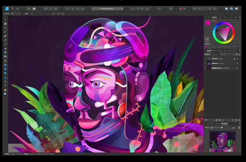The image size is (246, 162).
Task: Open the fill Type dropdown
Action: pos(36,14)
